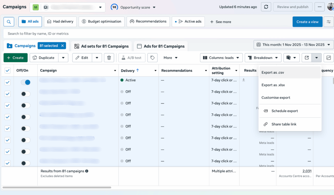Expand the Columns: leads dropdown
The image size is (334, 195).
coord(221,58)
